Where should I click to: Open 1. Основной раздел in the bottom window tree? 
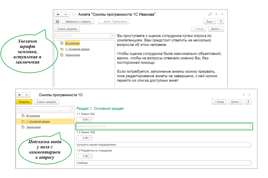38,121
